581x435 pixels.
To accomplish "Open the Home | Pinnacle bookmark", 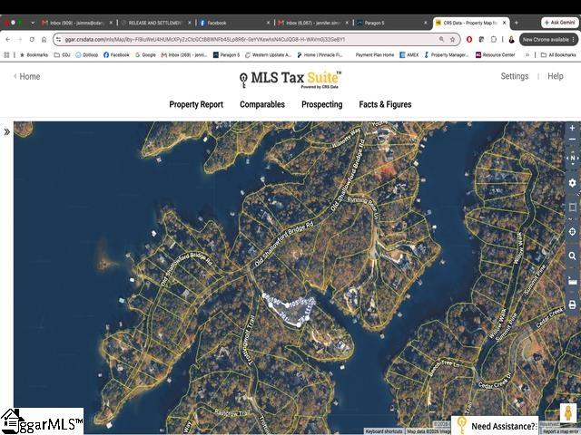I will (x=320, y=54).
